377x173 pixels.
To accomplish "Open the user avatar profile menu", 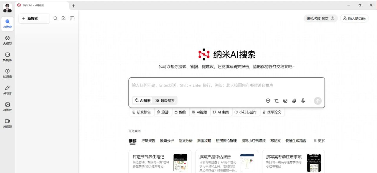I will (x=7, y=8).
